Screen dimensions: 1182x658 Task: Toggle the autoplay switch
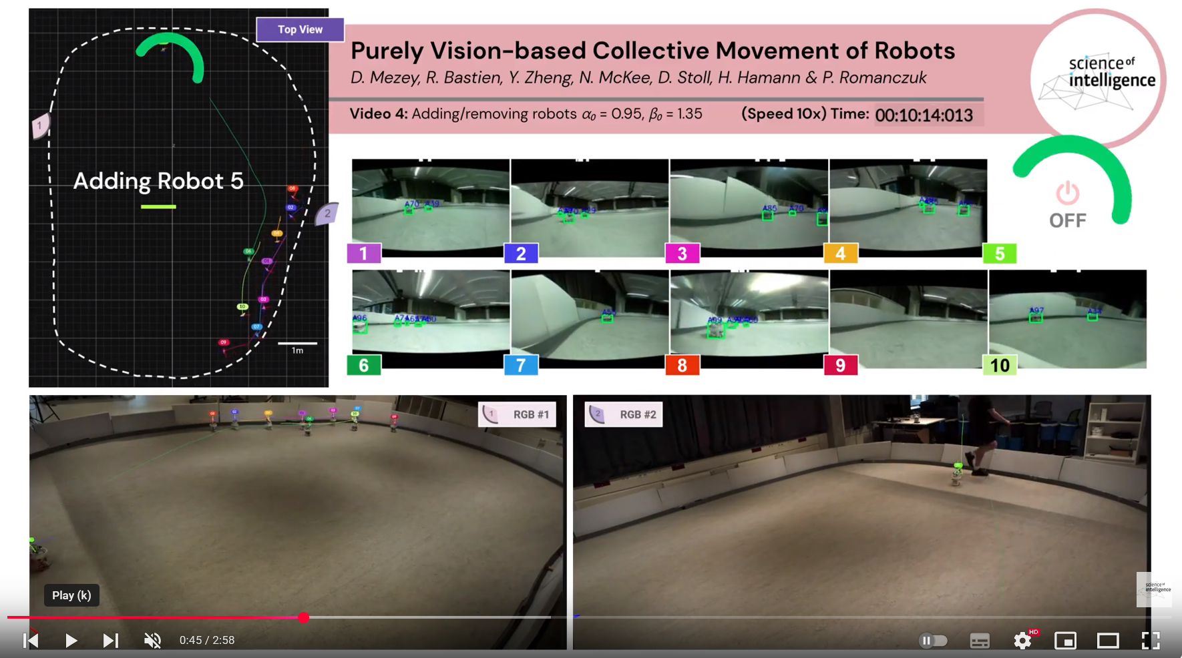coord(933,641)
